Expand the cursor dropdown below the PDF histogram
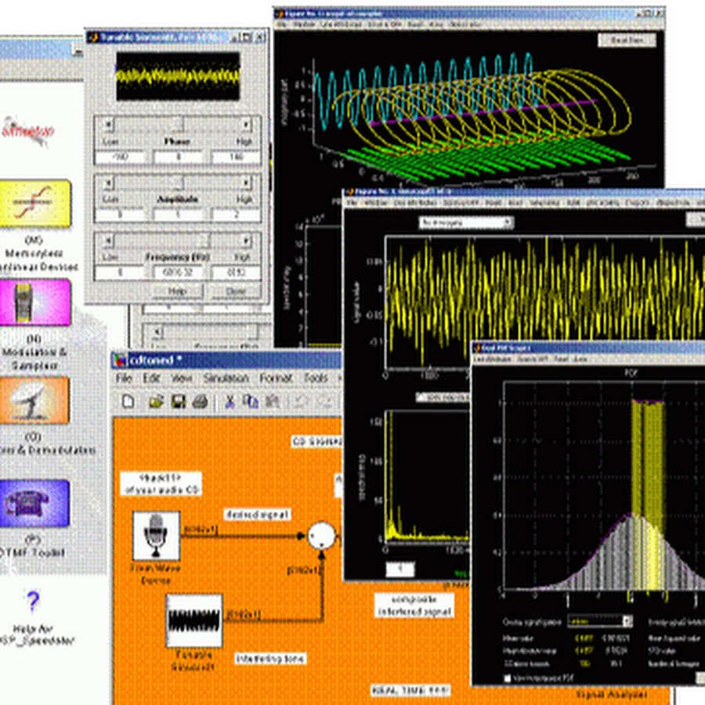This screenshot has height=705, width=705. tap(600, 622)
